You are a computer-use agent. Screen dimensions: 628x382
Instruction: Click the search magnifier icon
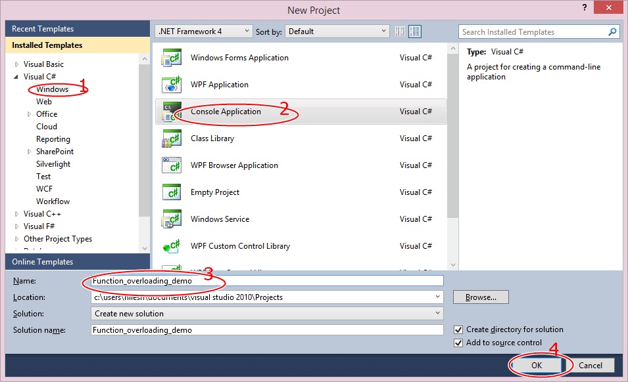click(x=612, y=32)
